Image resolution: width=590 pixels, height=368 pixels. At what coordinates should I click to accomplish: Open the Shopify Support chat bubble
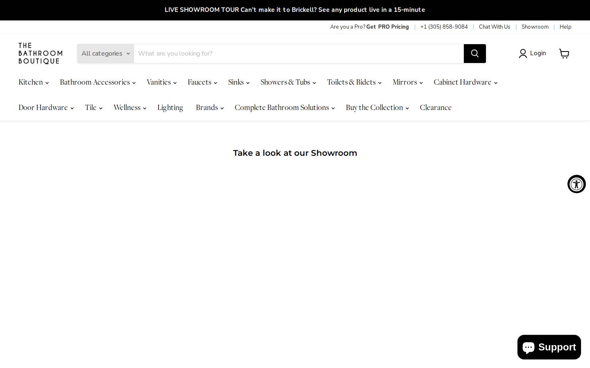click(x=549, y=347)
